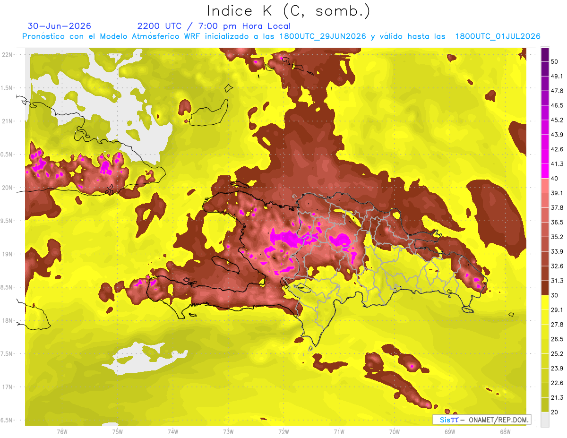Click the legend value 22.6
The height and width of the screenshot is (438, 567).
tap(557, 383)
